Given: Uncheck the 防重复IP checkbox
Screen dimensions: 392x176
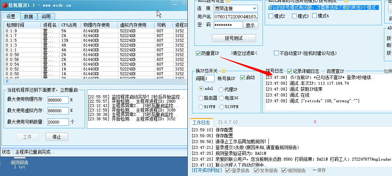Looking at the screenshot, I should tap(198, 53).
